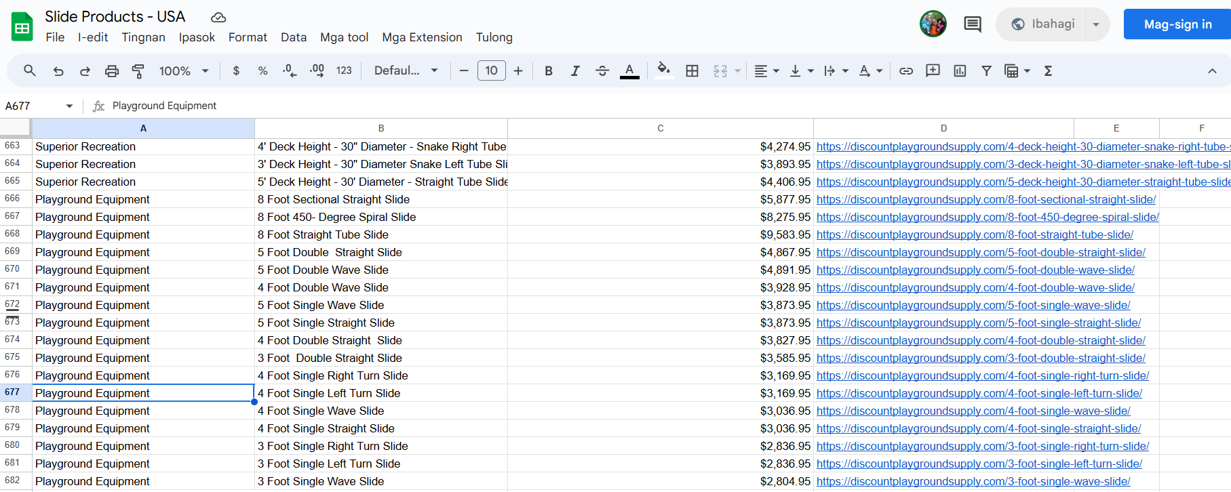The width and height of the screenshot is (1231, 492).
Task: Toggle strikethrough formatting
Action: click(x=602, y=70)
